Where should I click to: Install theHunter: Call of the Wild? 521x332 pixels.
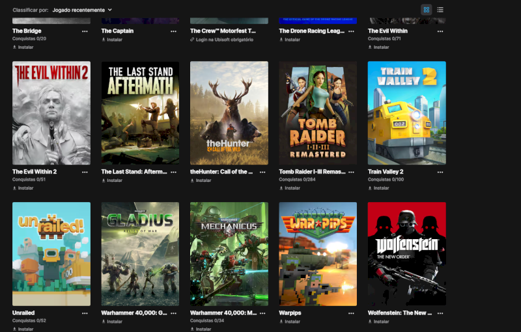pyautogui.click(x=201, y=180)
